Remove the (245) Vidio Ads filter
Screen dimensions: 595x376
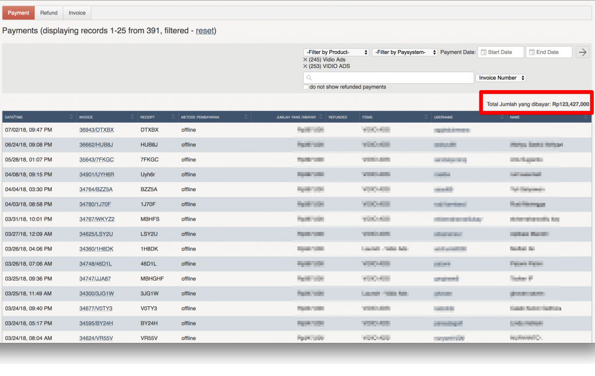306,60
